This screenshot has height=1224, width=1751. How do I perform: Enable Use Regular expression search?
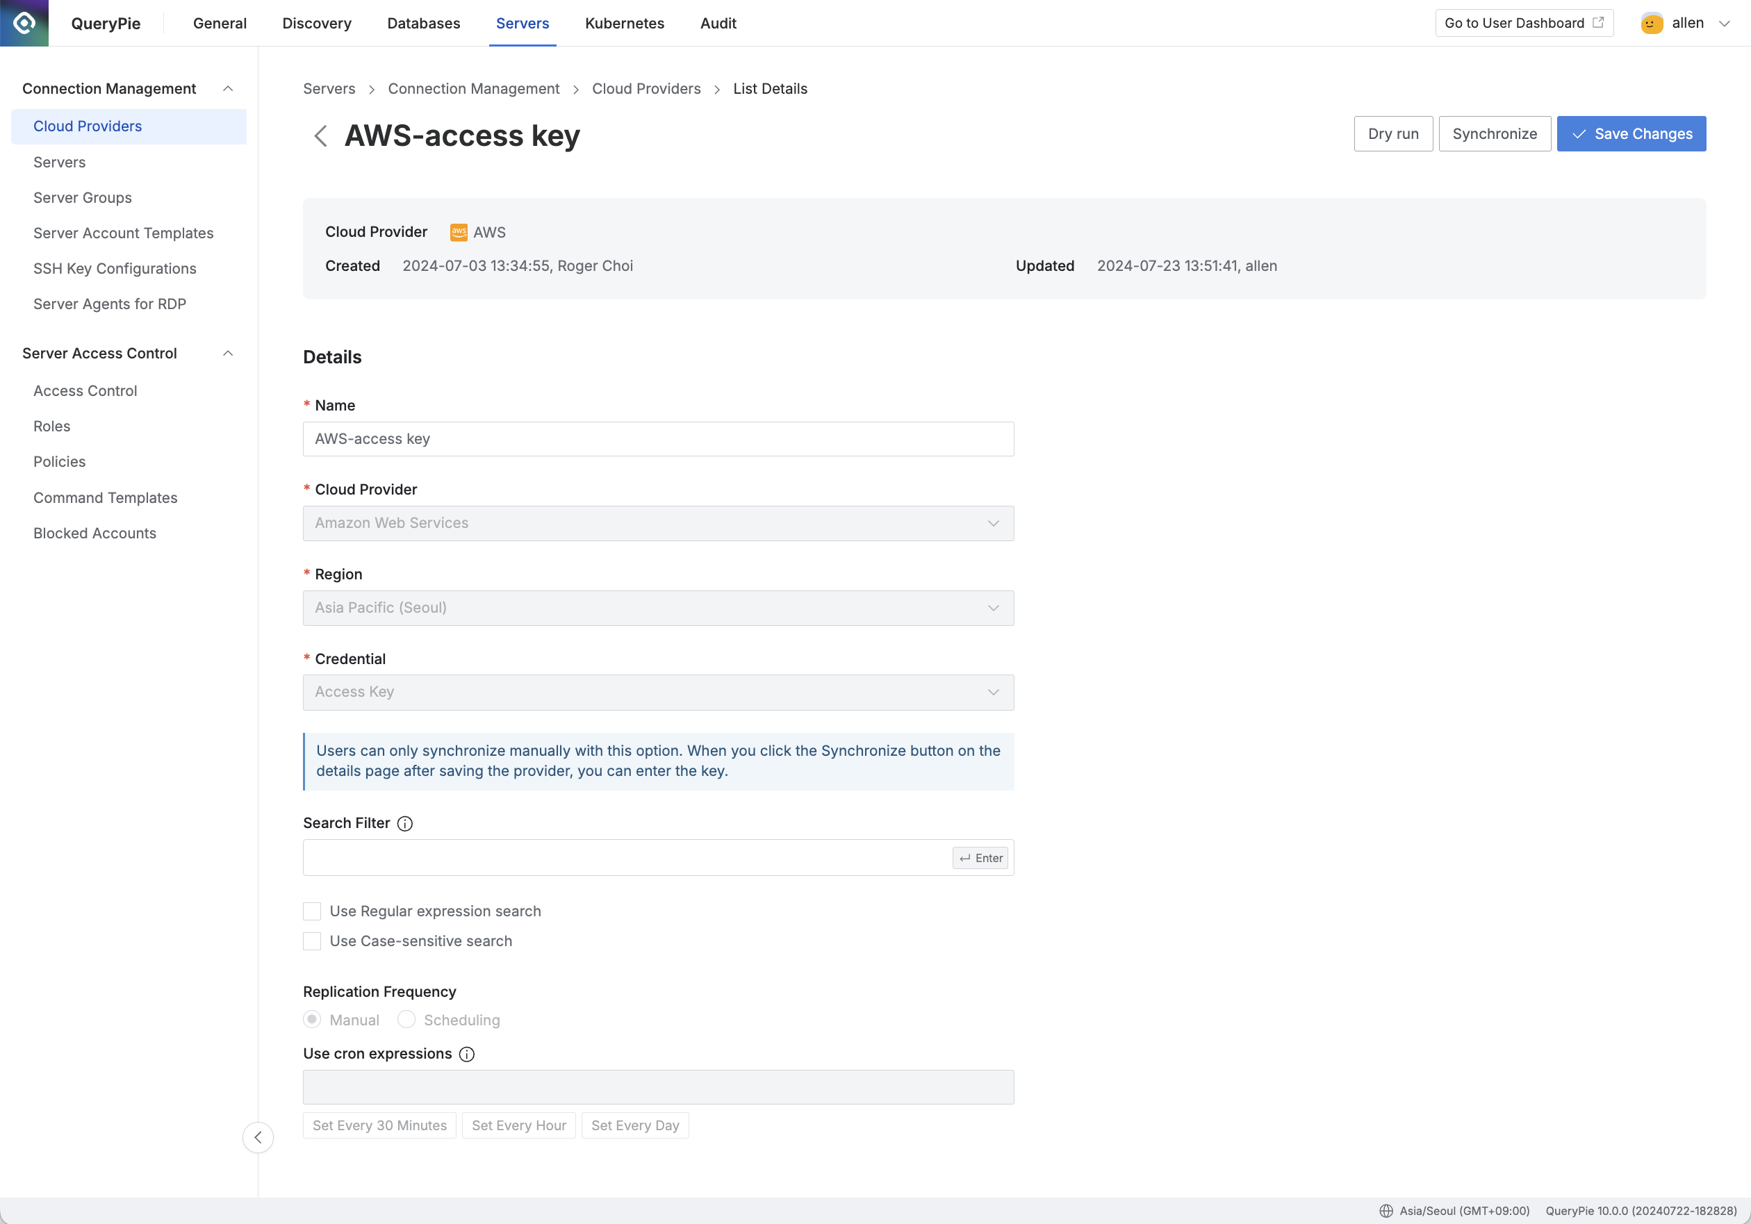click(x=312, y=911)
